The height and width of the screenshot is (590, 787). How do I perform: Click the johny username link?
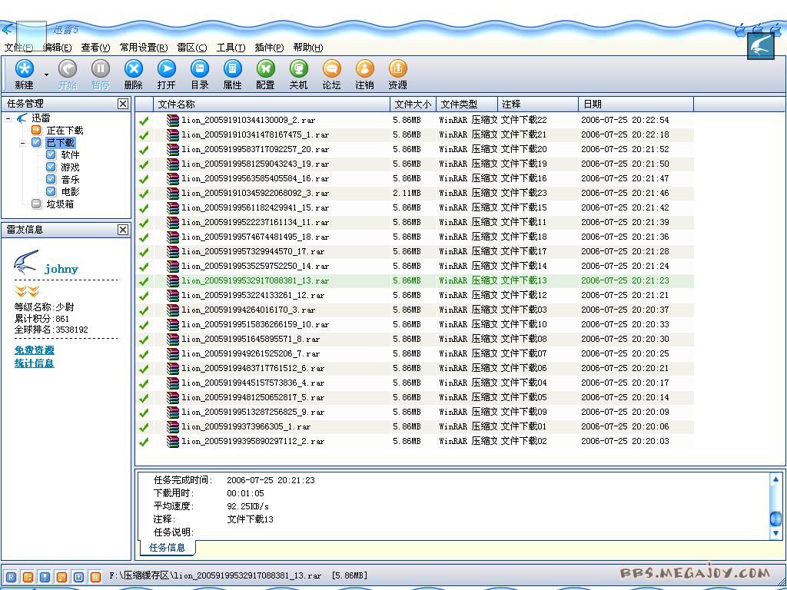click(x=61, y=269)
